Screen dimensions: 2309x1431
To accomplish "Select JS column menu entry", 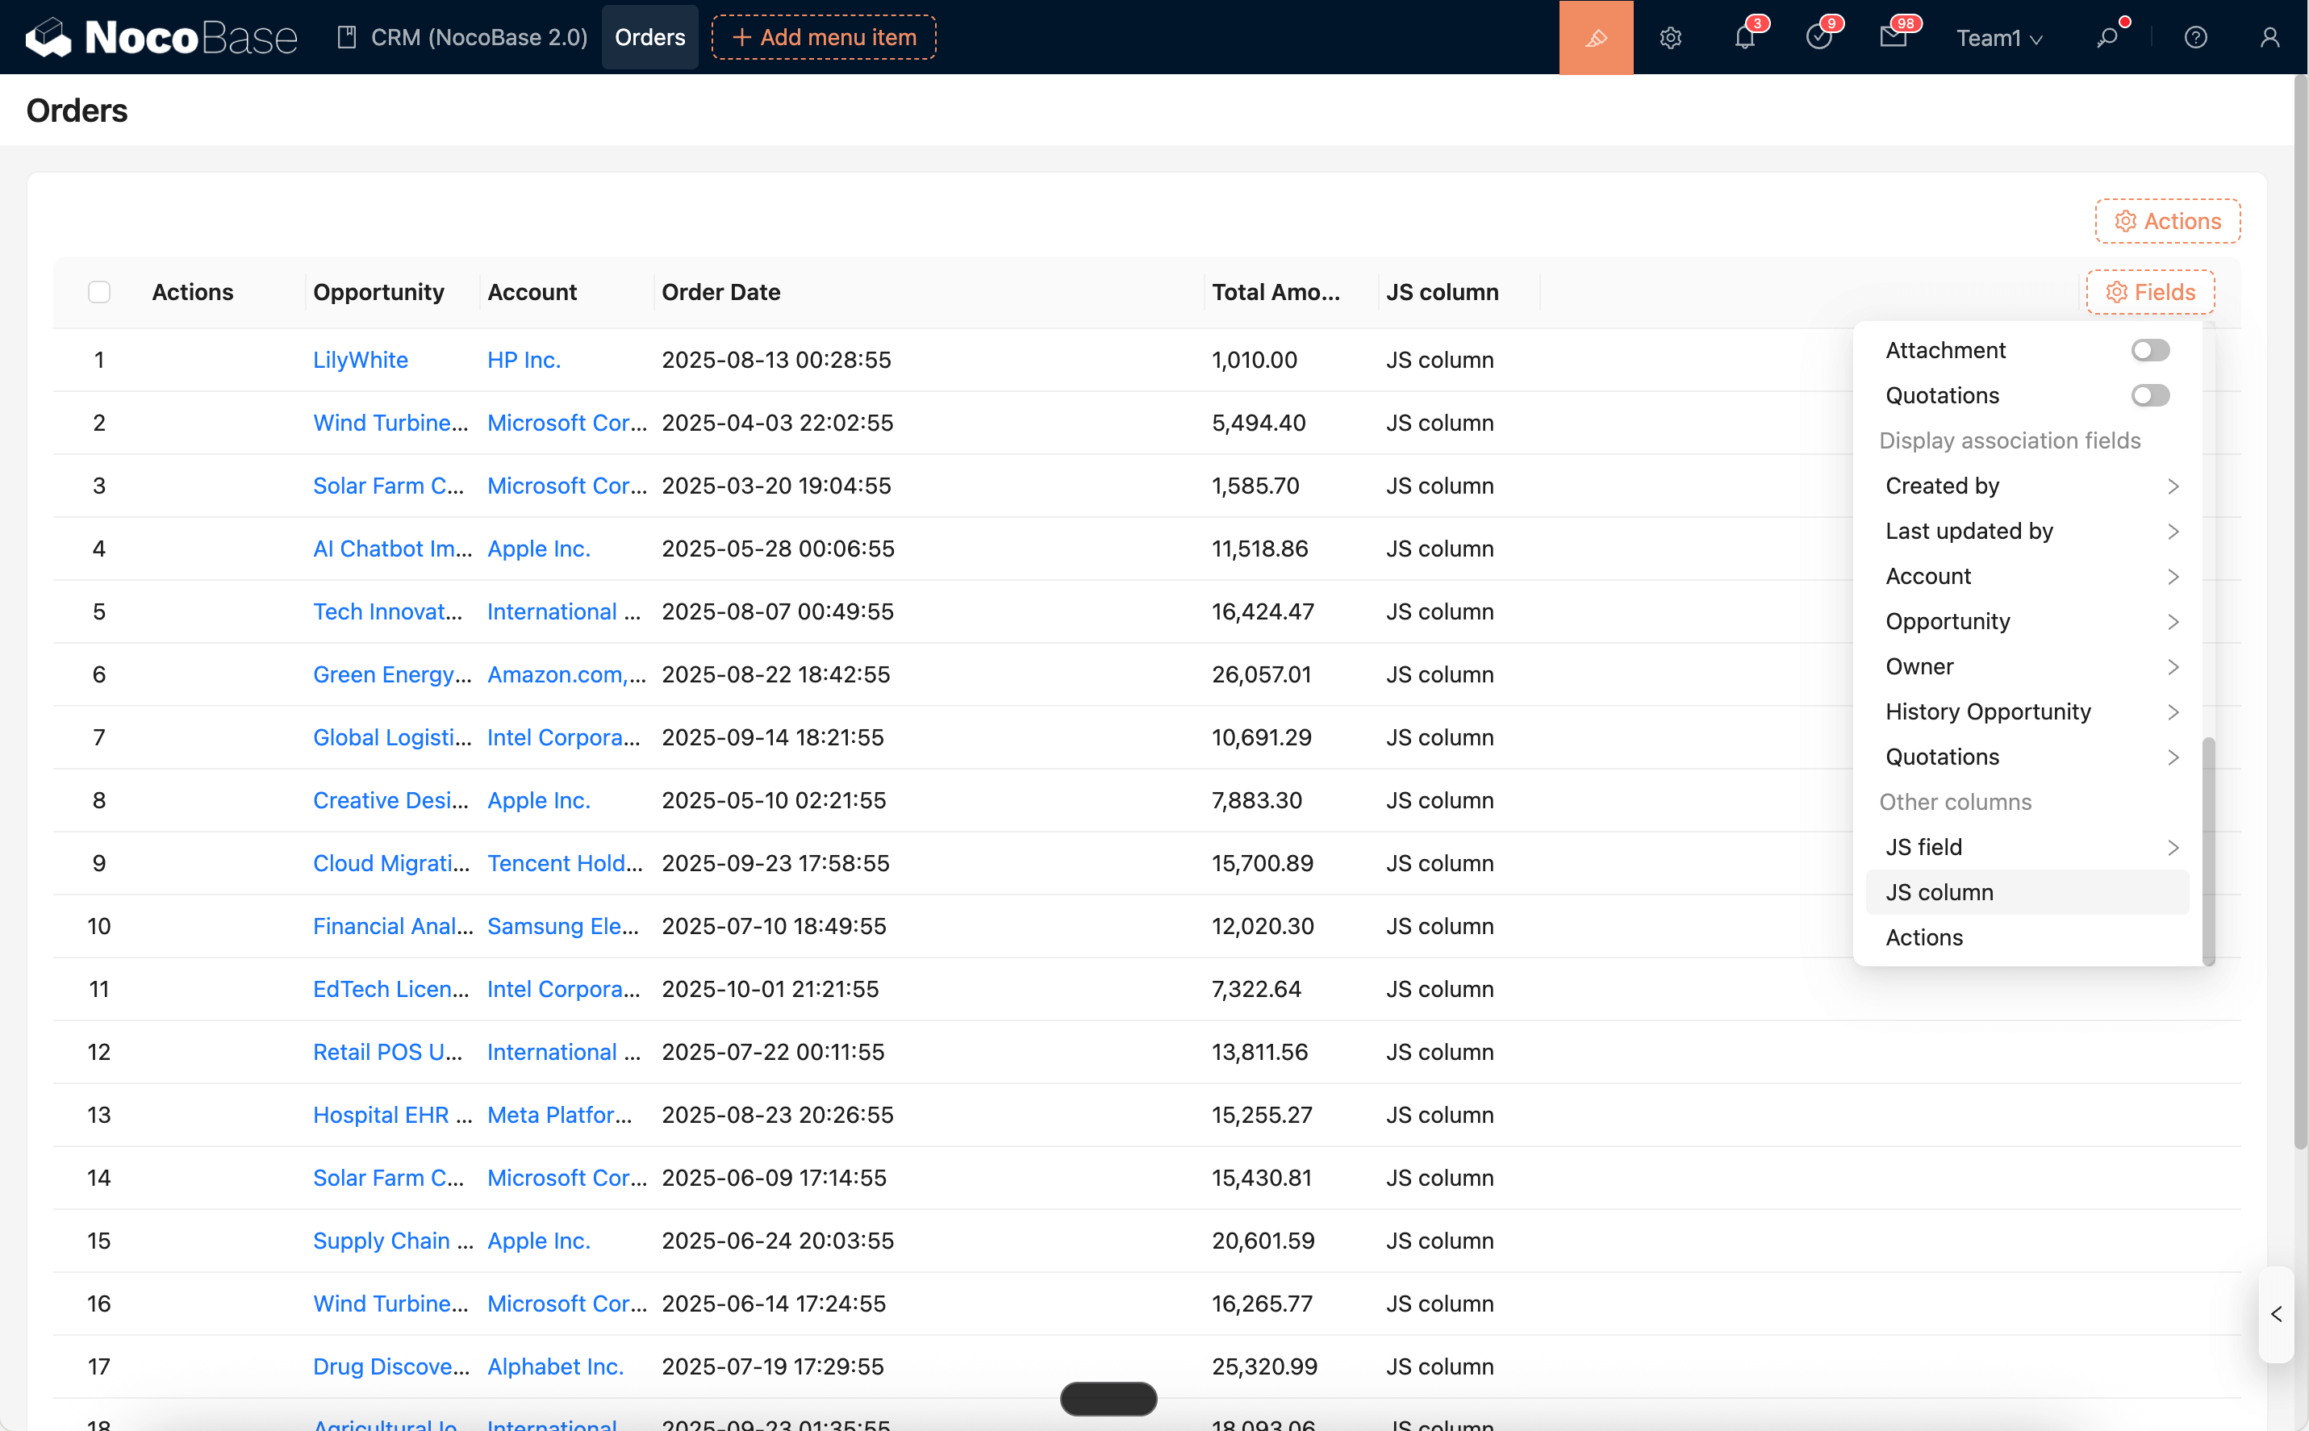I will tap(1939, 892).
